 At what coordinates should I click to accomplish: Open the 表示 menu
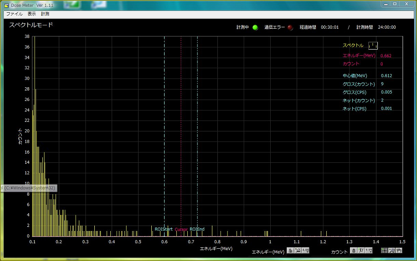click(x=31, y=14)
